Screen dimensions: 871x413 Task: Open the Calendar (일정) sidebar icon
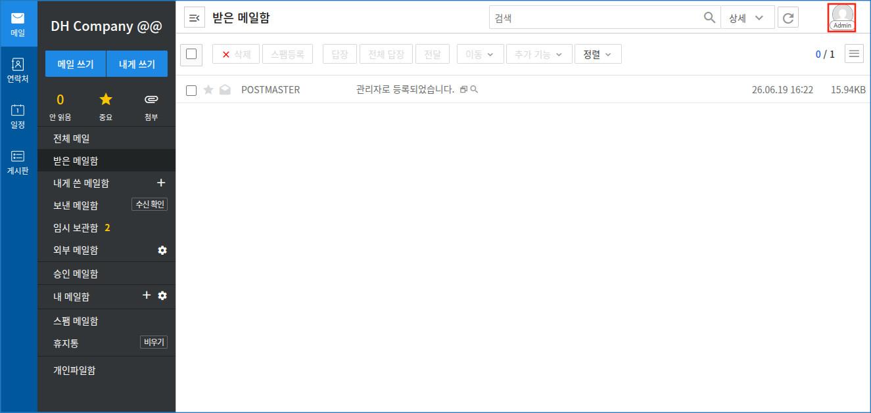tap(18, 116)
